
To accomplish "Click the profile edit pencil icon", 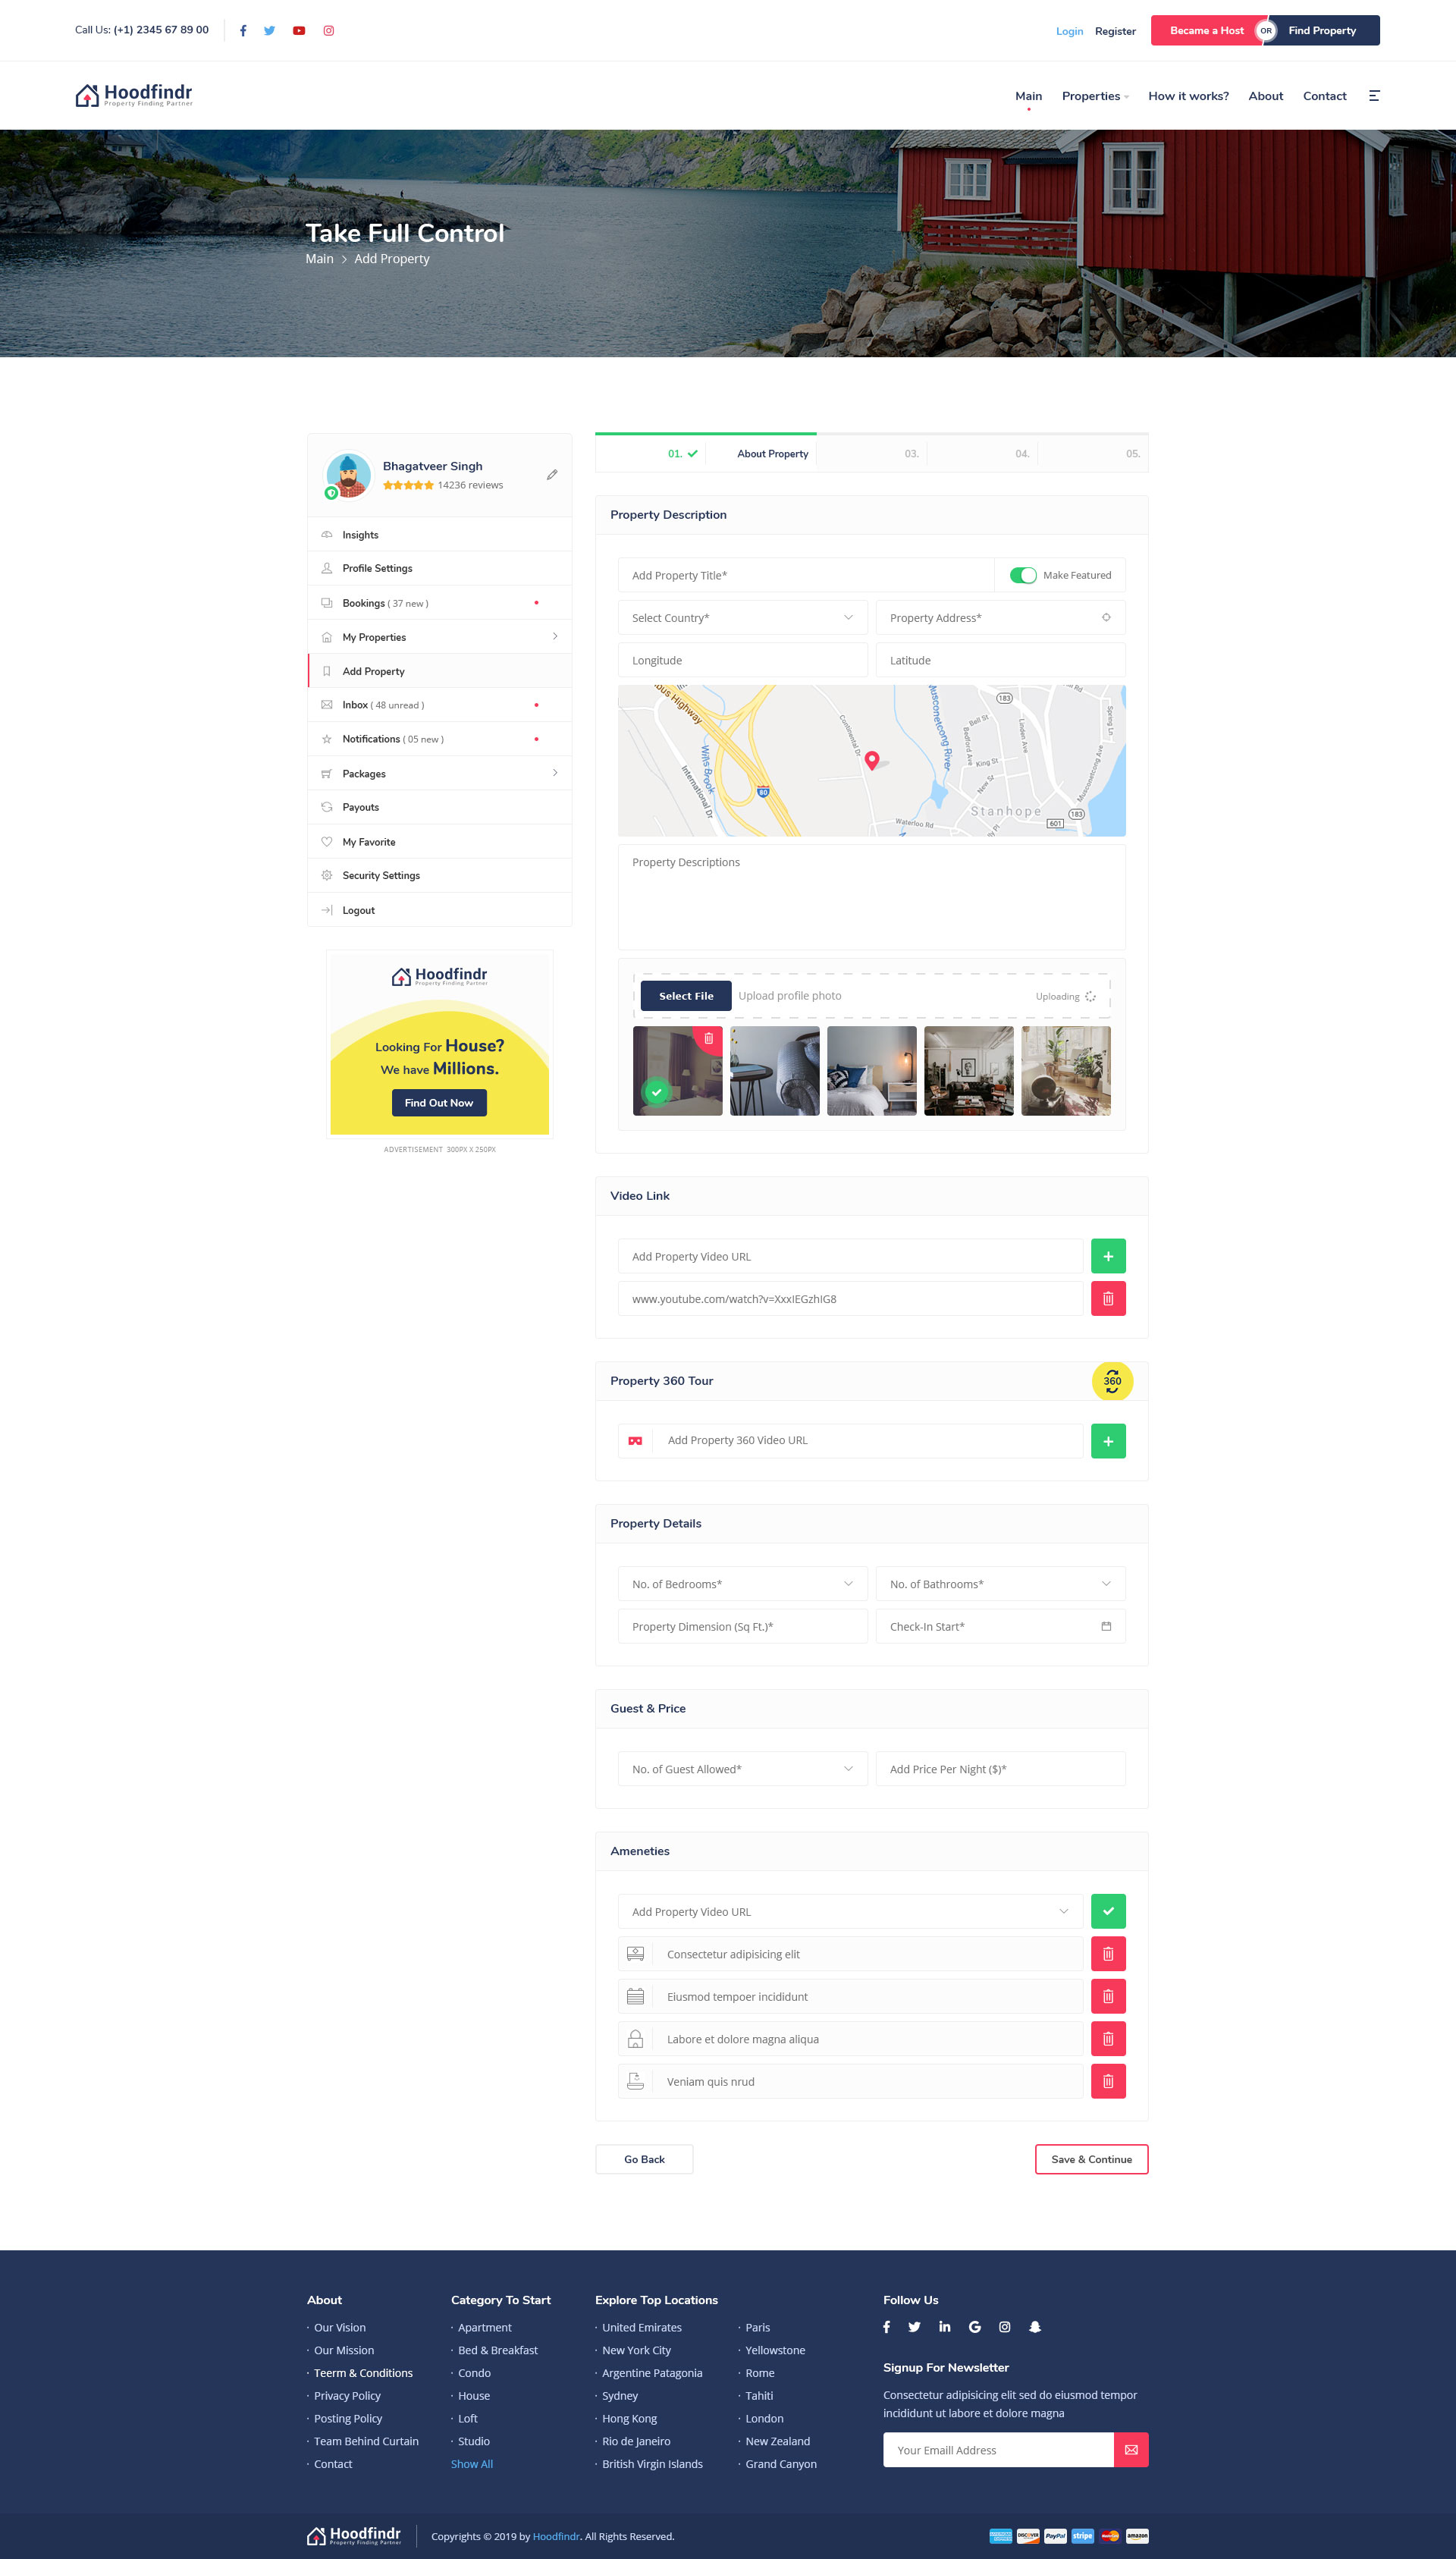I will point(551,475).
